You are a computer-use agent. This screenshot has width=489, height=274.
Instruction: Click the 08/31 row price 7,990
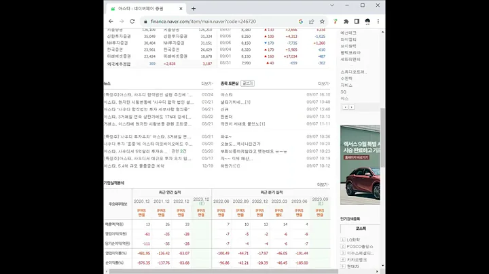[246, 63]
